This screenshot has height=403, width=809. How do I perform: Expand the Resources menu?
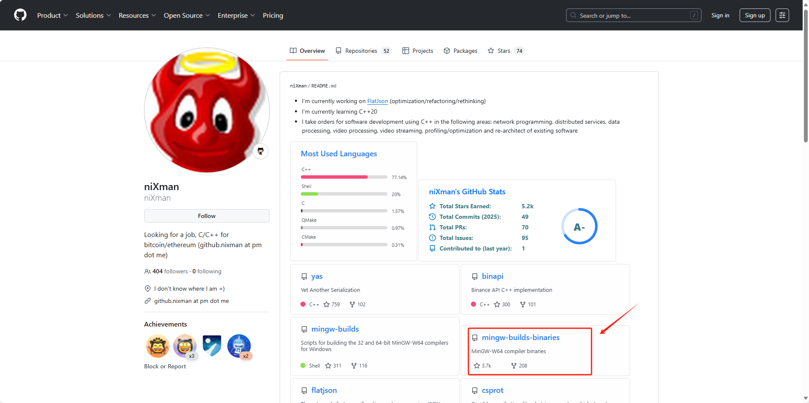coord(137,15)
